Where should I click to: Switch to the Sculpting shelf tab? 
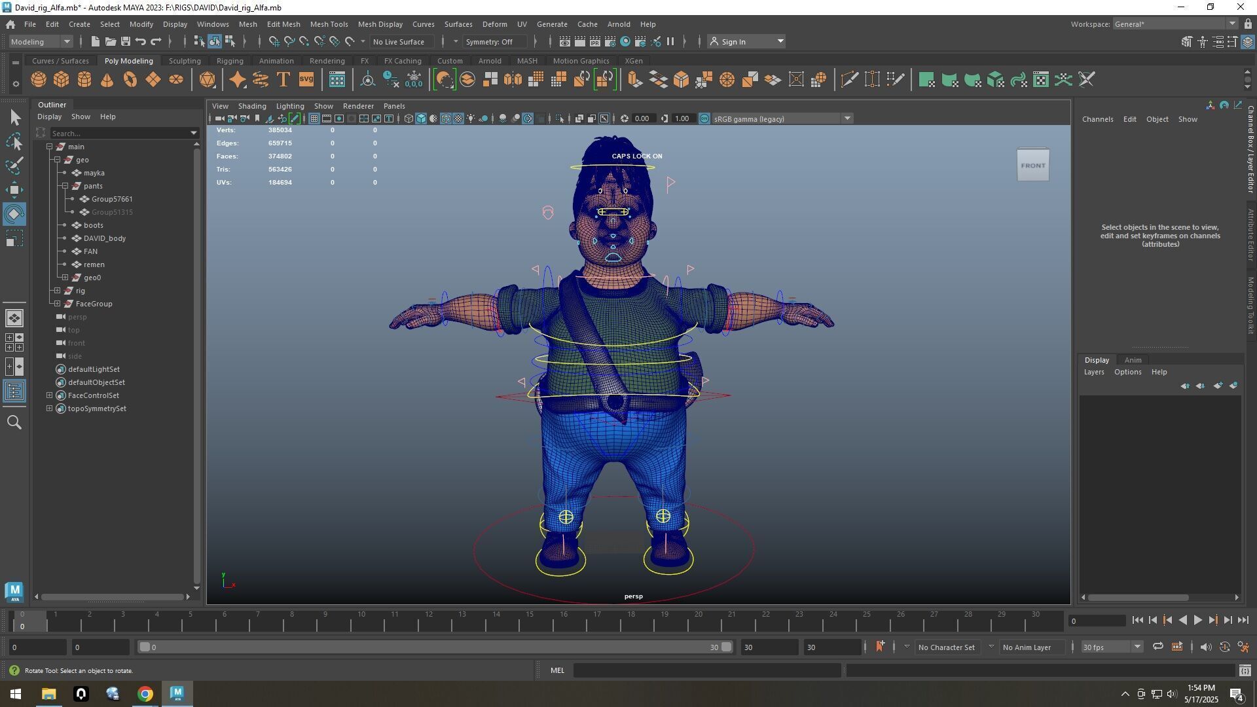pos(185,61)
